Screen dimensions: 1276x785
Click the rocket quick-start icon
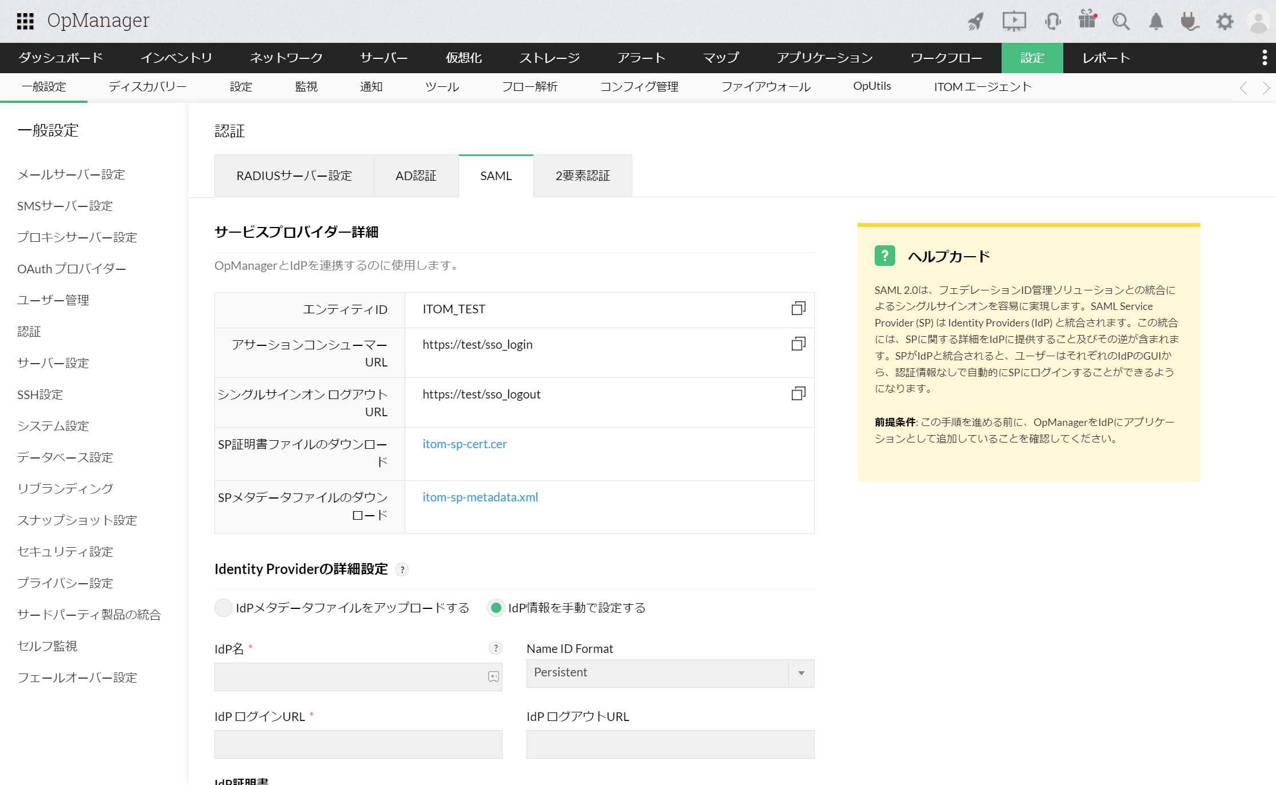click(975, 22)
